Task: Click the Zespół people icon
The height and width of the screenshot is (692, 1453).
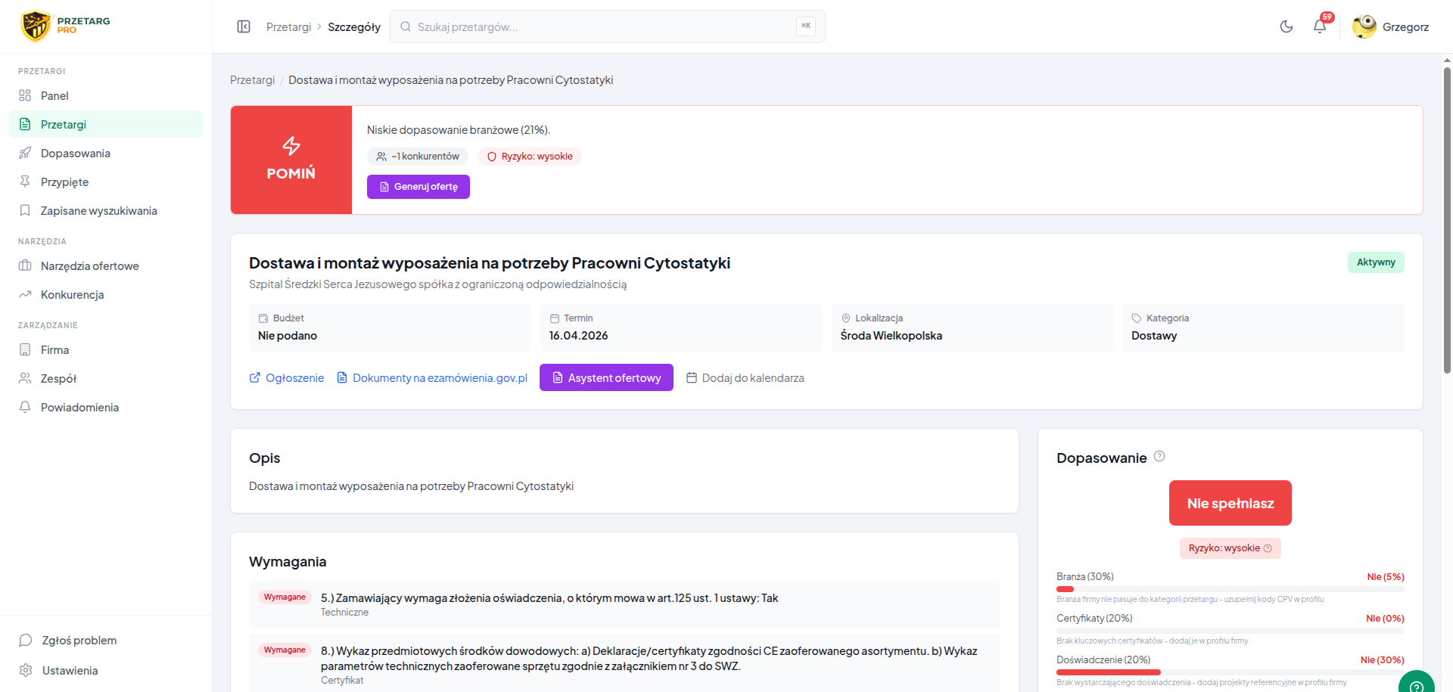Action: coord(25,378)
